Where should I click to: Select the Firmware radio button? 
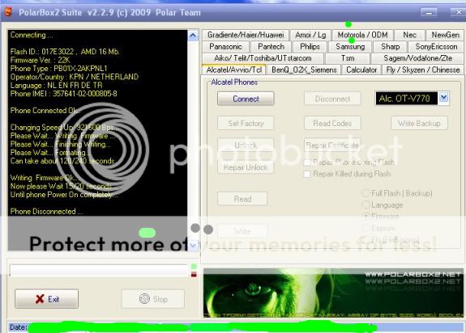366,217
